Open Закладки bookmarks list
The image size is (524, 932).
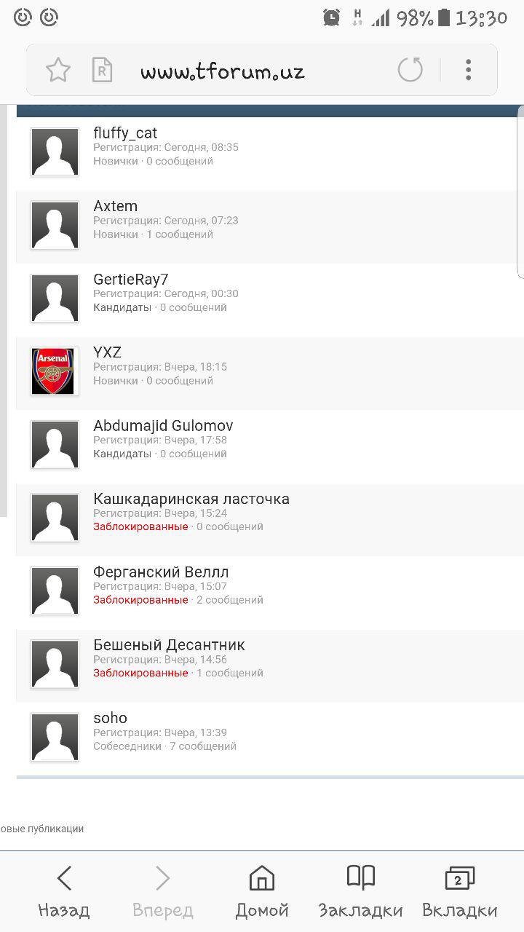click(x=360, y=890)
